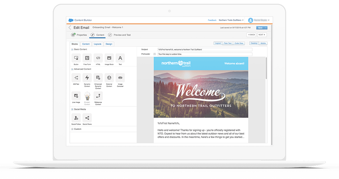The height and width of the screenshot is (179, 339).
Task: Click 'Onboarding Email - Welcome 1' title
Action: point(108,27)
